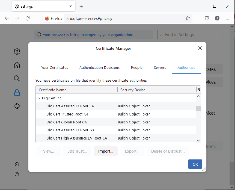
Task: Switch to Servers tab
Action: (x=160, y=68)
